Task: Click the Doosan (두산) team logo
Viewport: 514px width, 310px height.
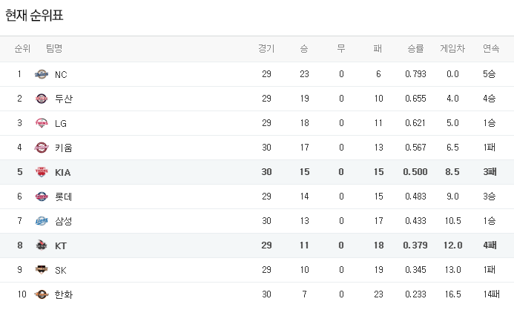Action: pyautogui.click(x=42, y=99)
